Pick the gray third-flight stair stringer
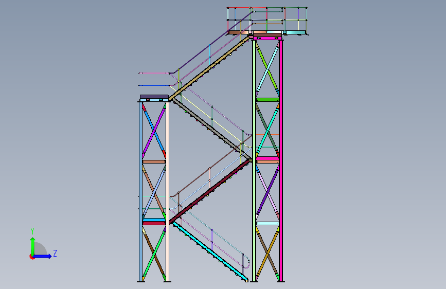This screenshot has height=289, width=446. coord(211,129)
